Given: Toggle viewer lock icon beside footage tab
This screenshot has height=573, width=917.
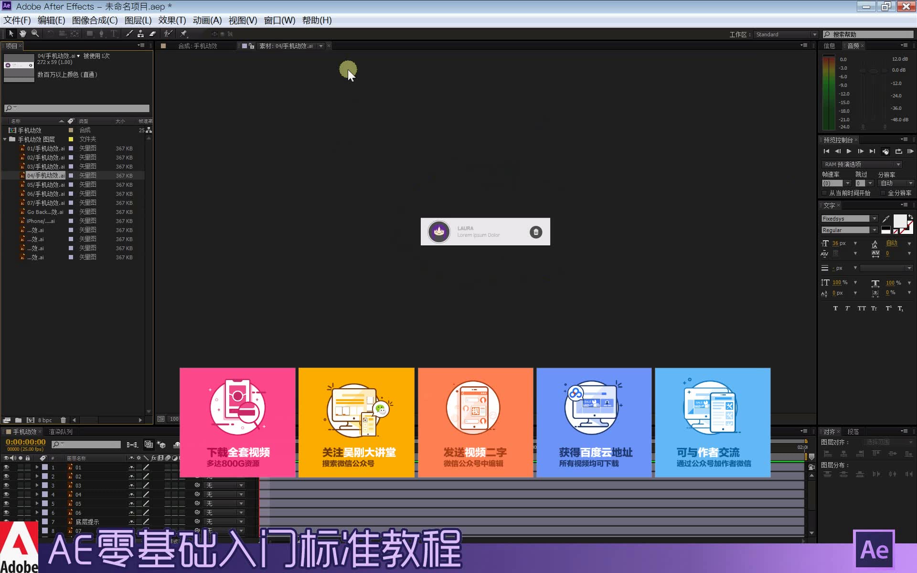Looking at the screenshot, I should 252,46.
